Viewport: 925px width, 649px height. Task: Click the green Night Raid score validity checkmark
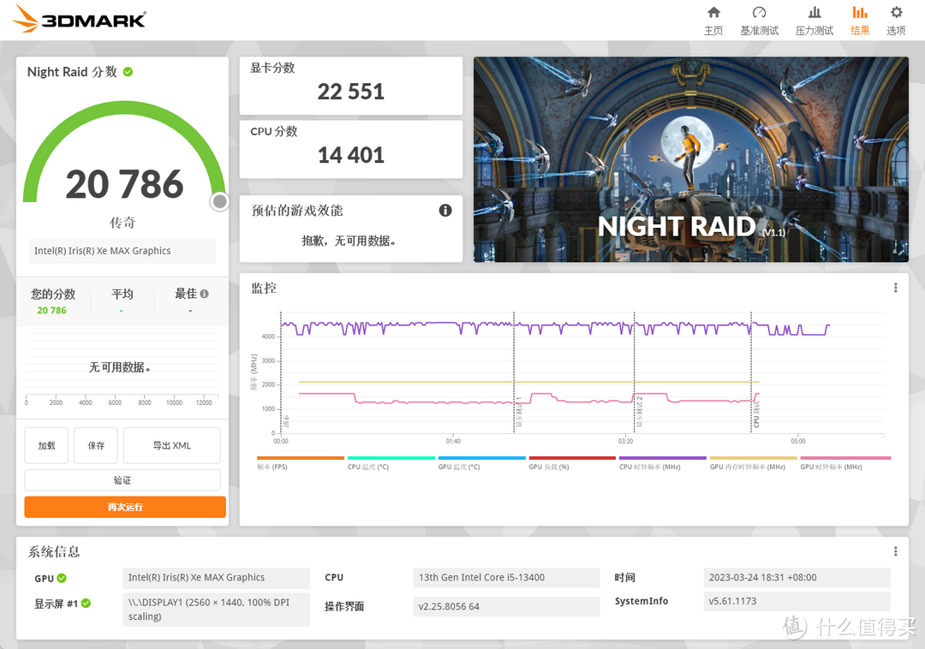click(x=128, y=72)
